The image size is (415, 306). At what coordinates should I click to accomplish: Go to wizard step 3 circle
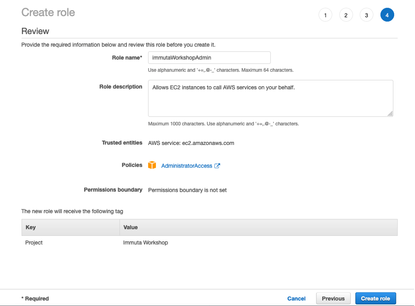[x=367, y=15]
